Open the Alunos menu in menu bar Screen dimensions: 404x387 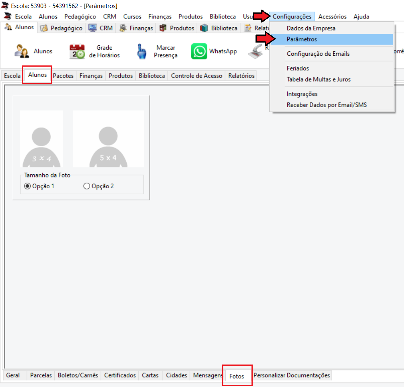tap(48, 16)
